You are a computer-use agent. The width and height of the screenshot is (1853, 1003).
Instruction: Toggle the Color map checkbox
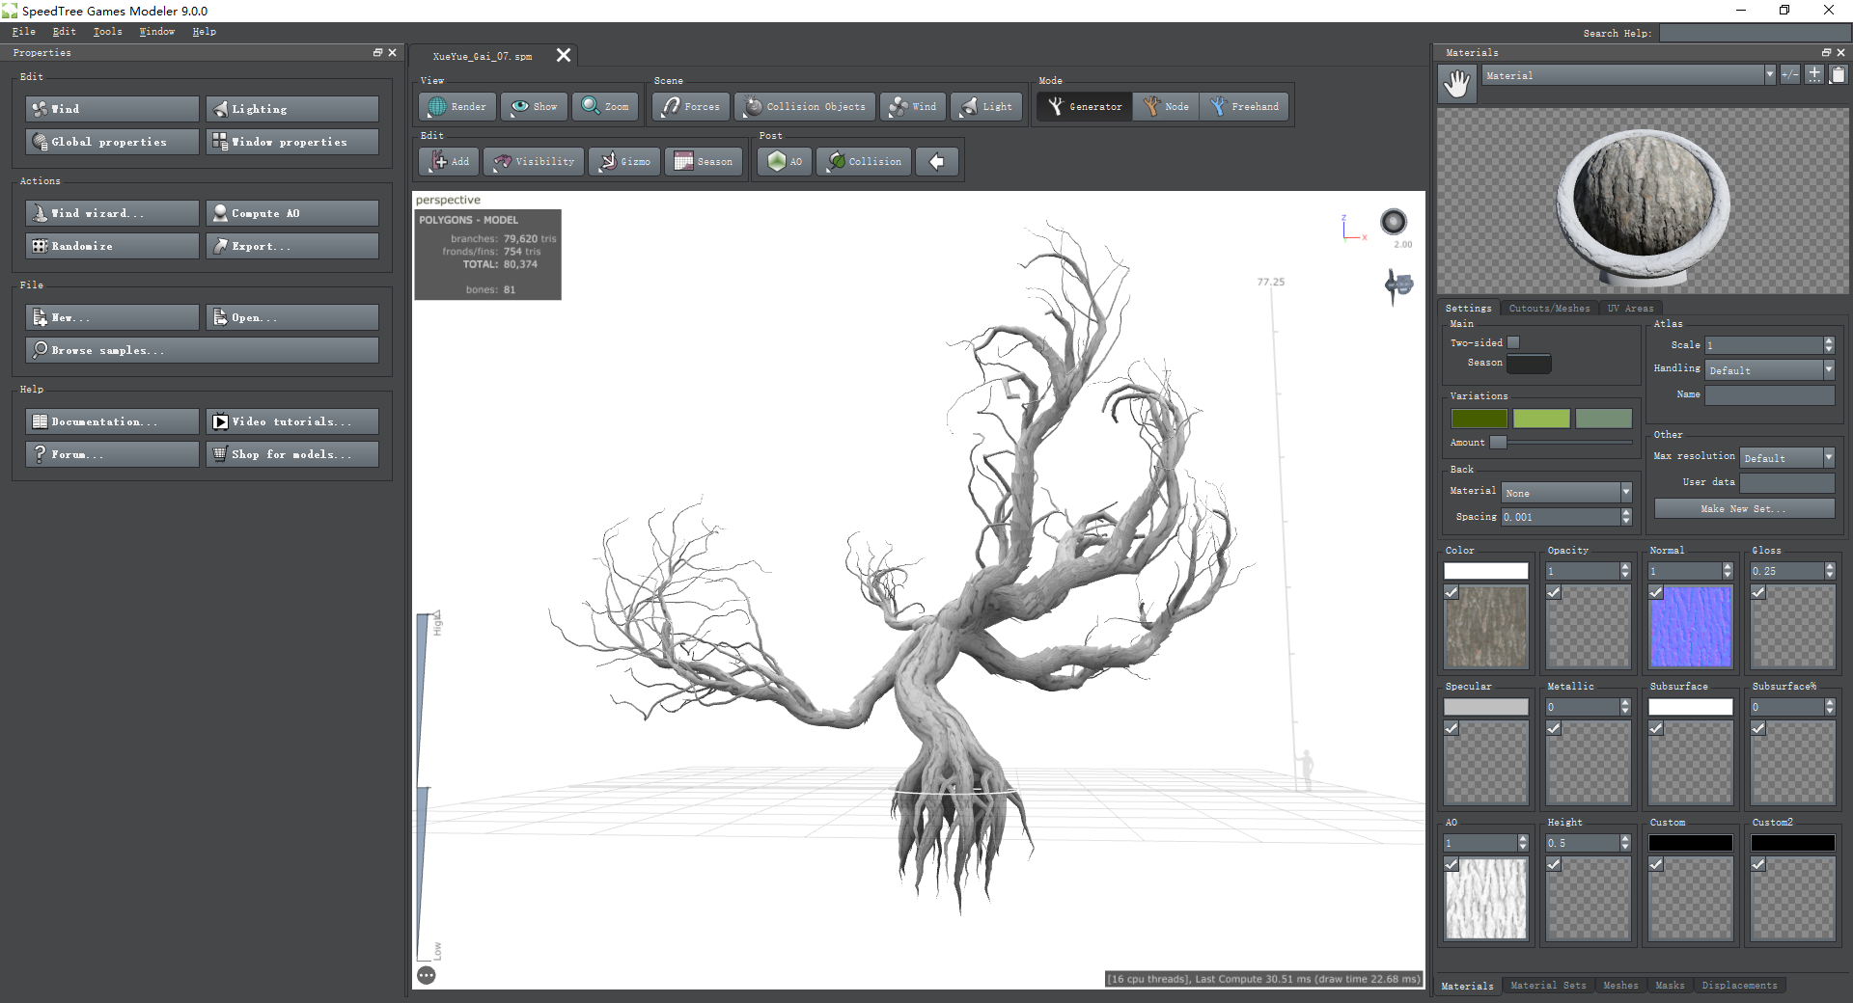tap(1452, 593)
